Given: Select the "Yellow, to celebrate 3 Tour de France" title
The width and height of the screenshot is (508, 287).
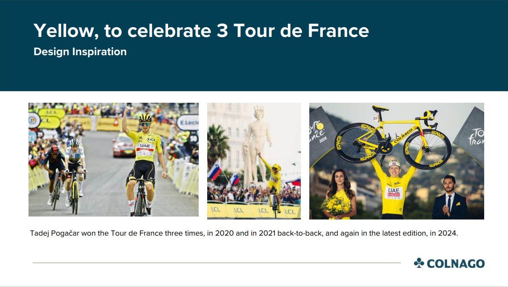Looking at the screenshot, I should [201, 31].
